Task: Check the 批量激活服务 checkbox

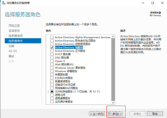Action: pos(52,81)
